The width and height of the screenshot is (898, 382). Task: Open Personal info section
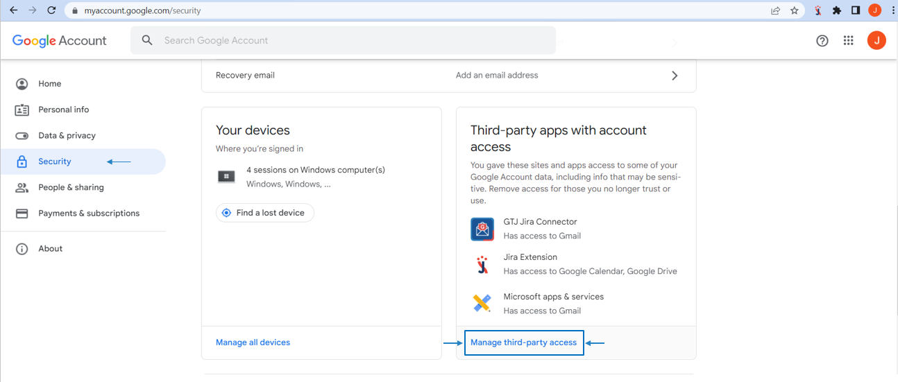(63, 110)
